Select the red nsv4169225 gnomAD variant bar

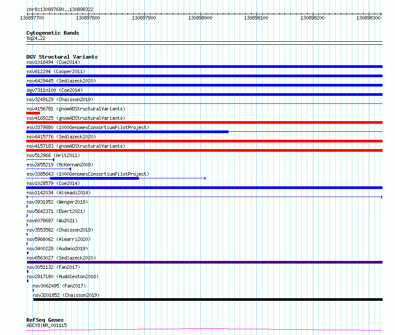(204, 122)
